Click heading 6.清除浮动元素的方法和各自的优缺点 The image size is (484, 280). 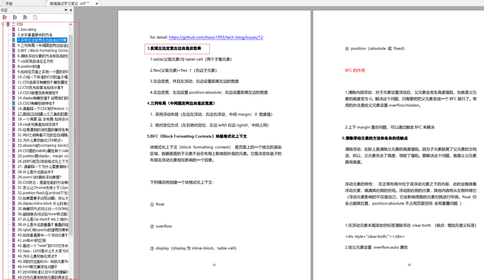375,138
